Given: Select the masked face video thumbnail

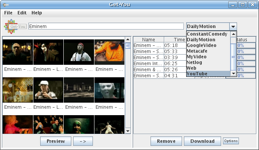Looking at the screenshot, I should [x=109, y=90].
